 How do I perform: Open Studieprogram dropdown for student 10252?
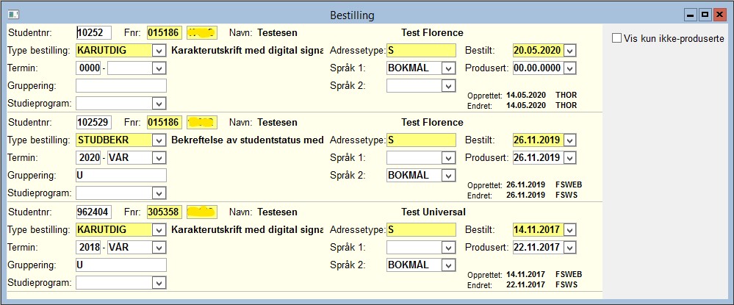pyautogui.click(x=159, y=104)
